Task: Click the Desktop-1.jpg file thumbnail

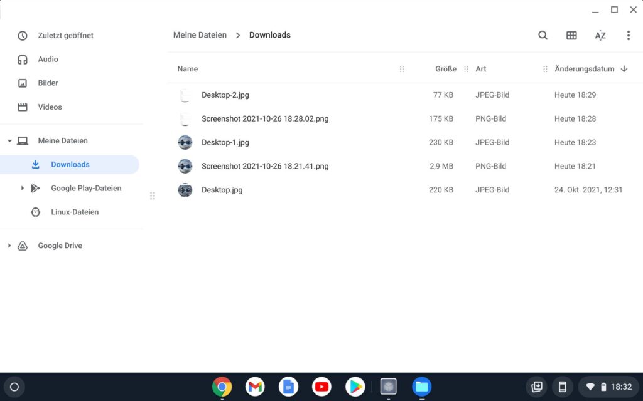Action: pyautogui.click(x=185, y=142)
